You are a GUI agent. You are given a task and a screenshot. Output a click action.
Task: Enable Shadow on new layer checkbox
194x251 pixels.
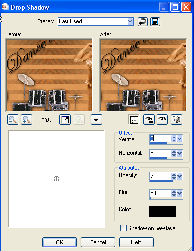(123, 228)
